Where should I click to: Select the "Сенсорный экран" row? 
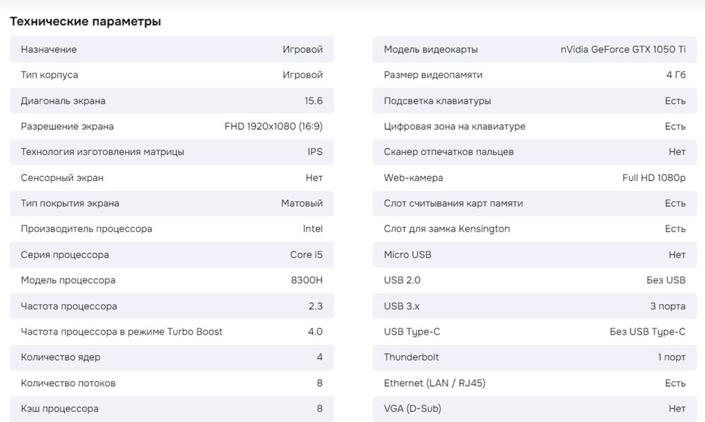(171, 178)
